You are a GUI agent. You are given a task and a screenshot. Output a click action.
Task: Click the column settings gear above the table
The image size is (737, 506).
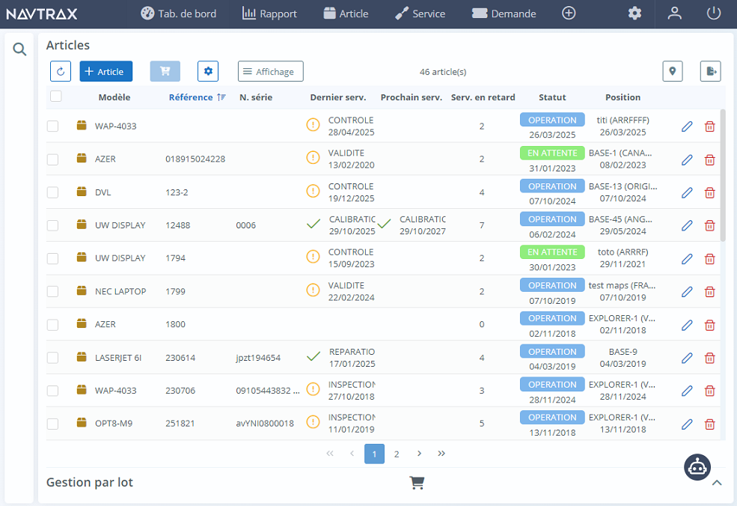[x=207, y=71]
